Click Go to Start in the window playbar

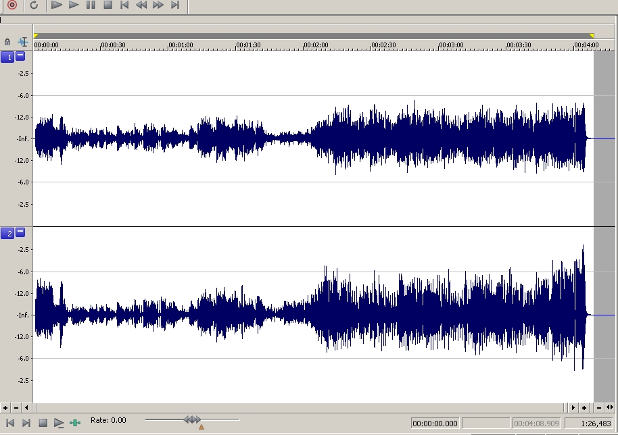(x=10, y=423)
